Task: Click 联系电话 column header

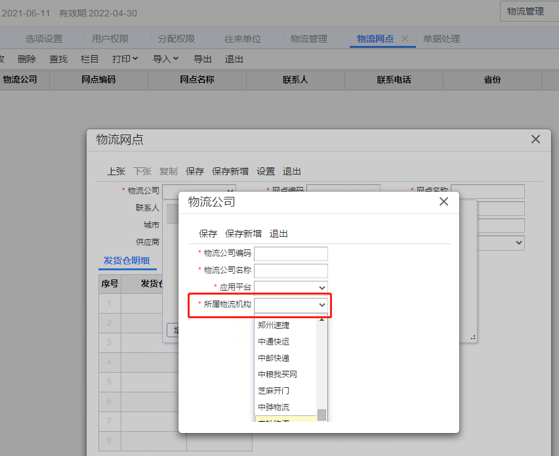Action: point(394,80)
